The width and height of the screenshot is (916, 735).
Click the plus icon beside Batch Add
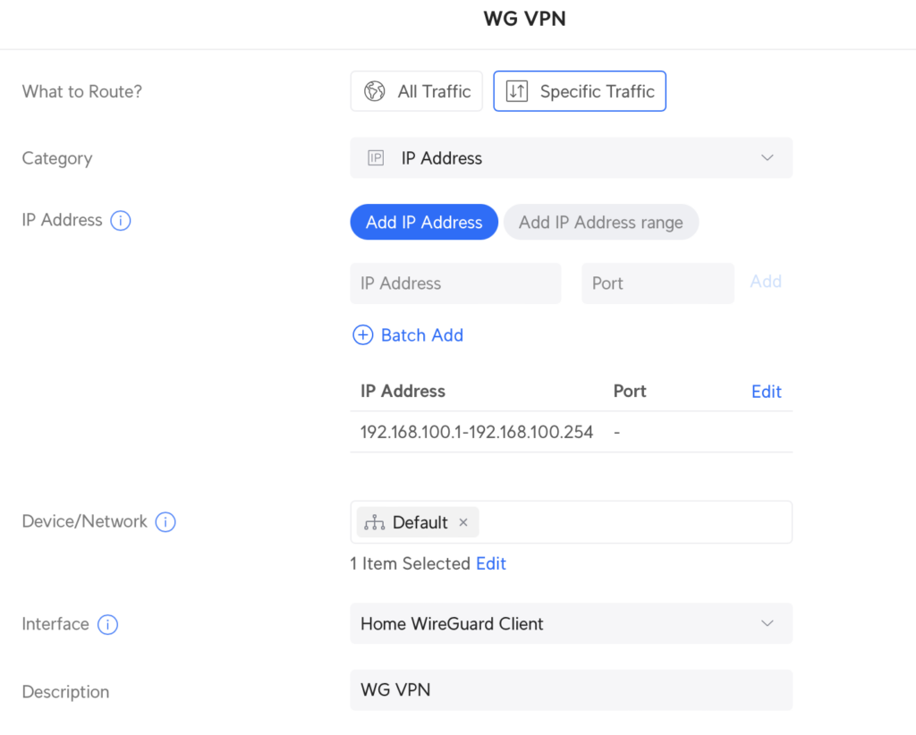point(362,334)
